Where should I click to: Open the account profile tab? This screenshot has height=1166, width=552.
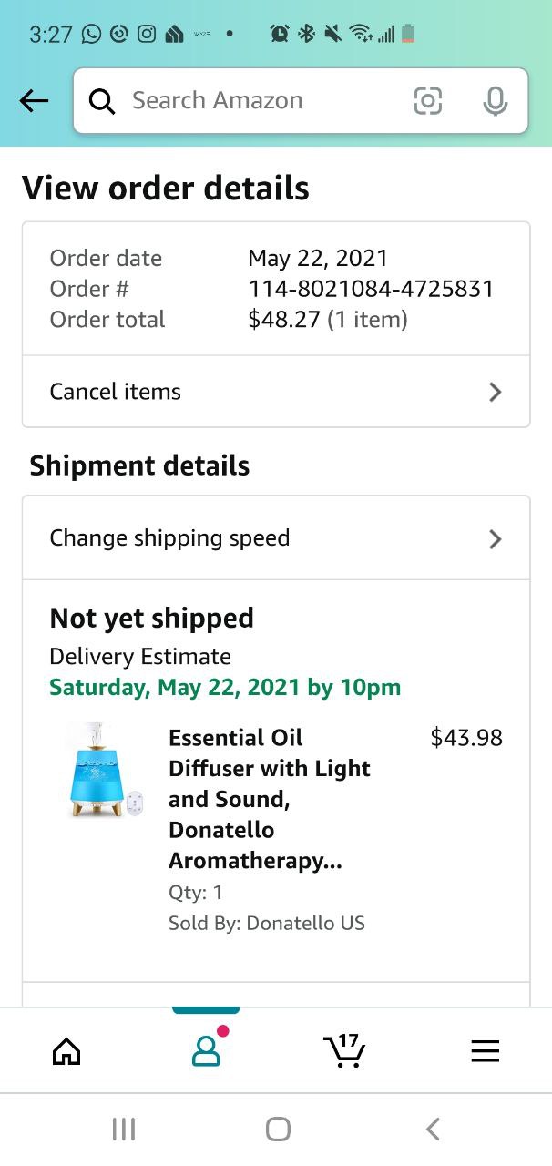coord(207,1051)
